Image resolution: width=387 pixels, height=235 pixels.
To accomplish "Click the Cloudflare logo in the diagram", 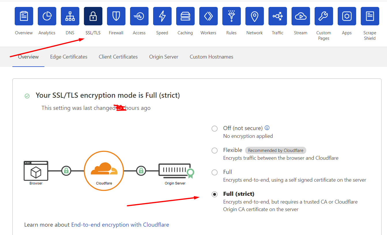I will [x=104, y=171].
